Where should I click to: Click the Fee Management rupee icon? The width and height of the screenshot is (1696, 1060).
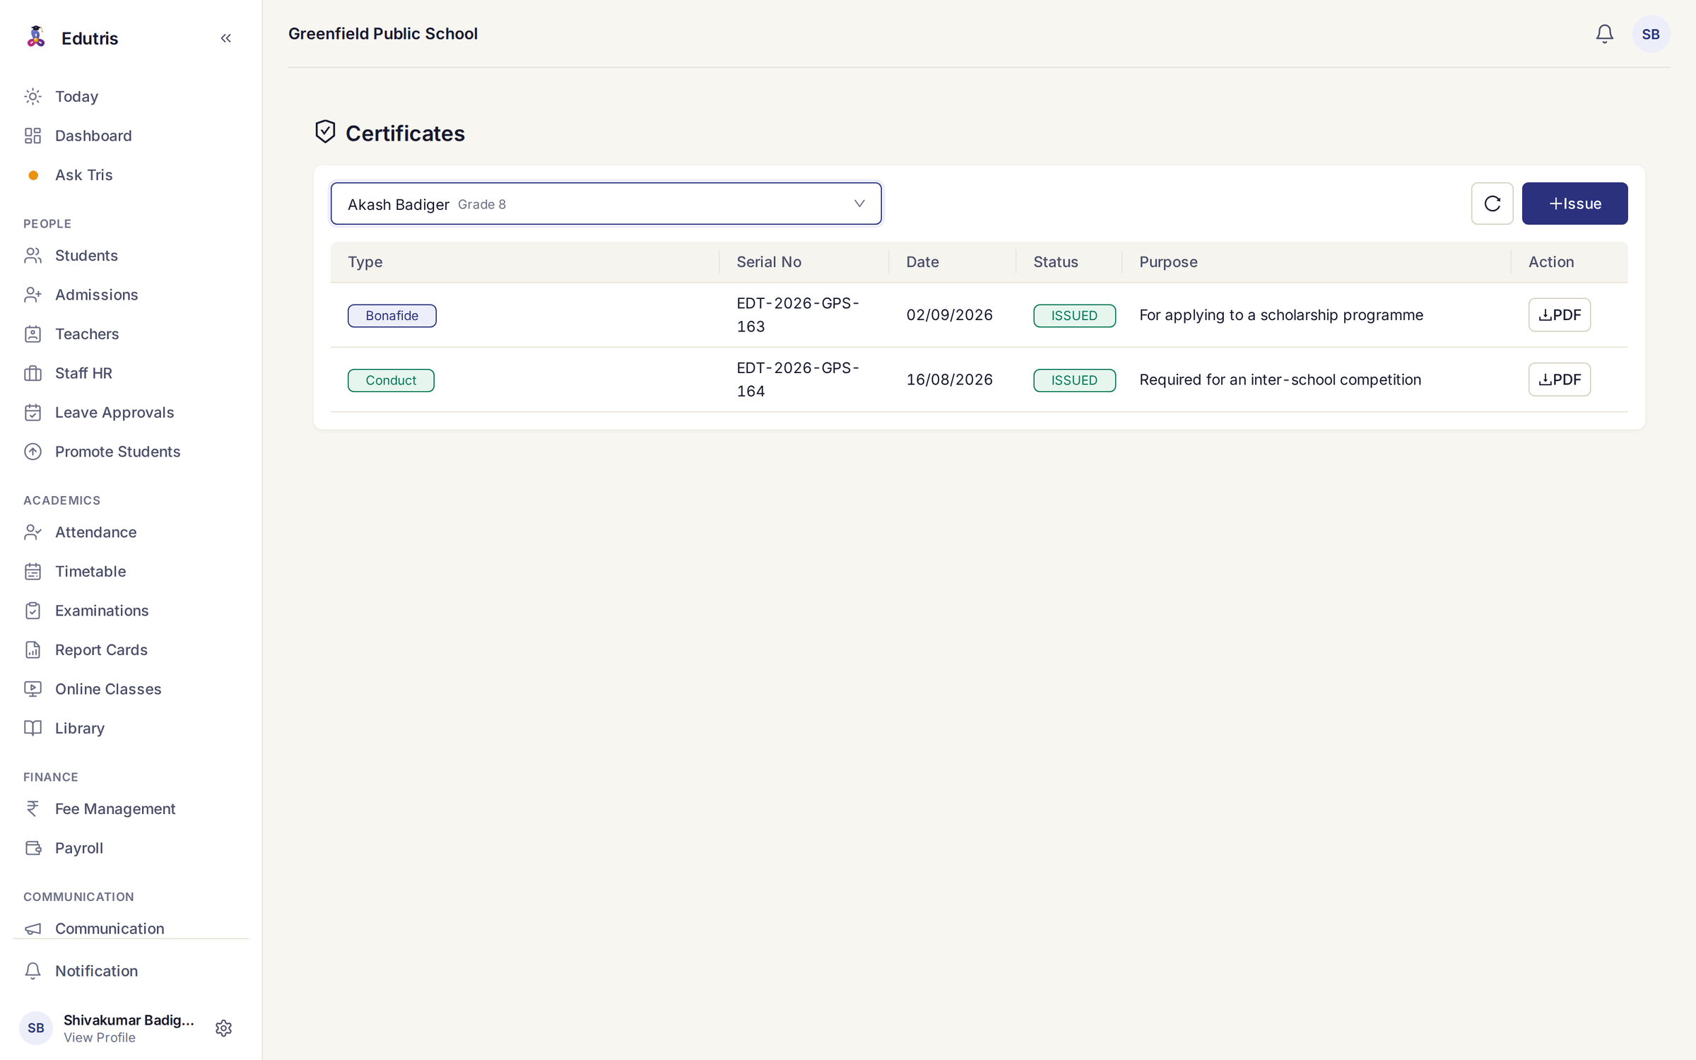(33, 808)
